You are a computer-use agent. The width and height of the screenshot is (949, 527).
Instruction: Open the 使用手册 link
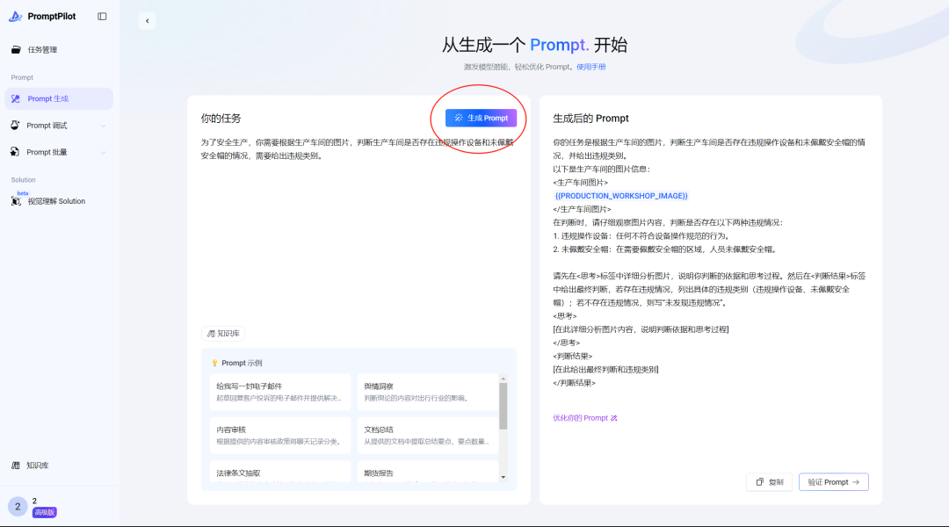coord(590,67)
